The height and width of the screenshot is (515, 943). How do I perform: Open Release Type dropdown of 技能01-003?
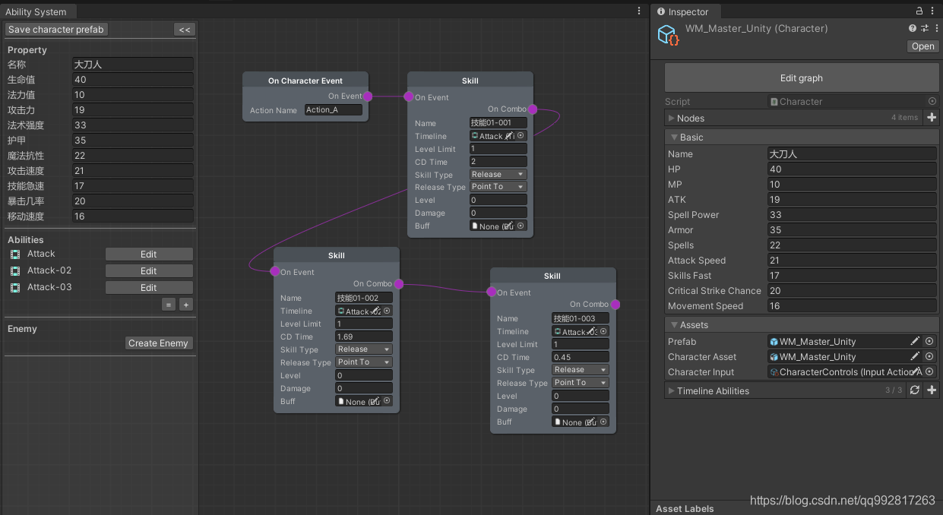580,383
